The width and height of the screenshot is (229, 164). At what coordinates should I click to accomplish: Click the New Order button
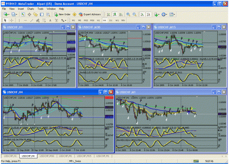click(x=62, y=14)
